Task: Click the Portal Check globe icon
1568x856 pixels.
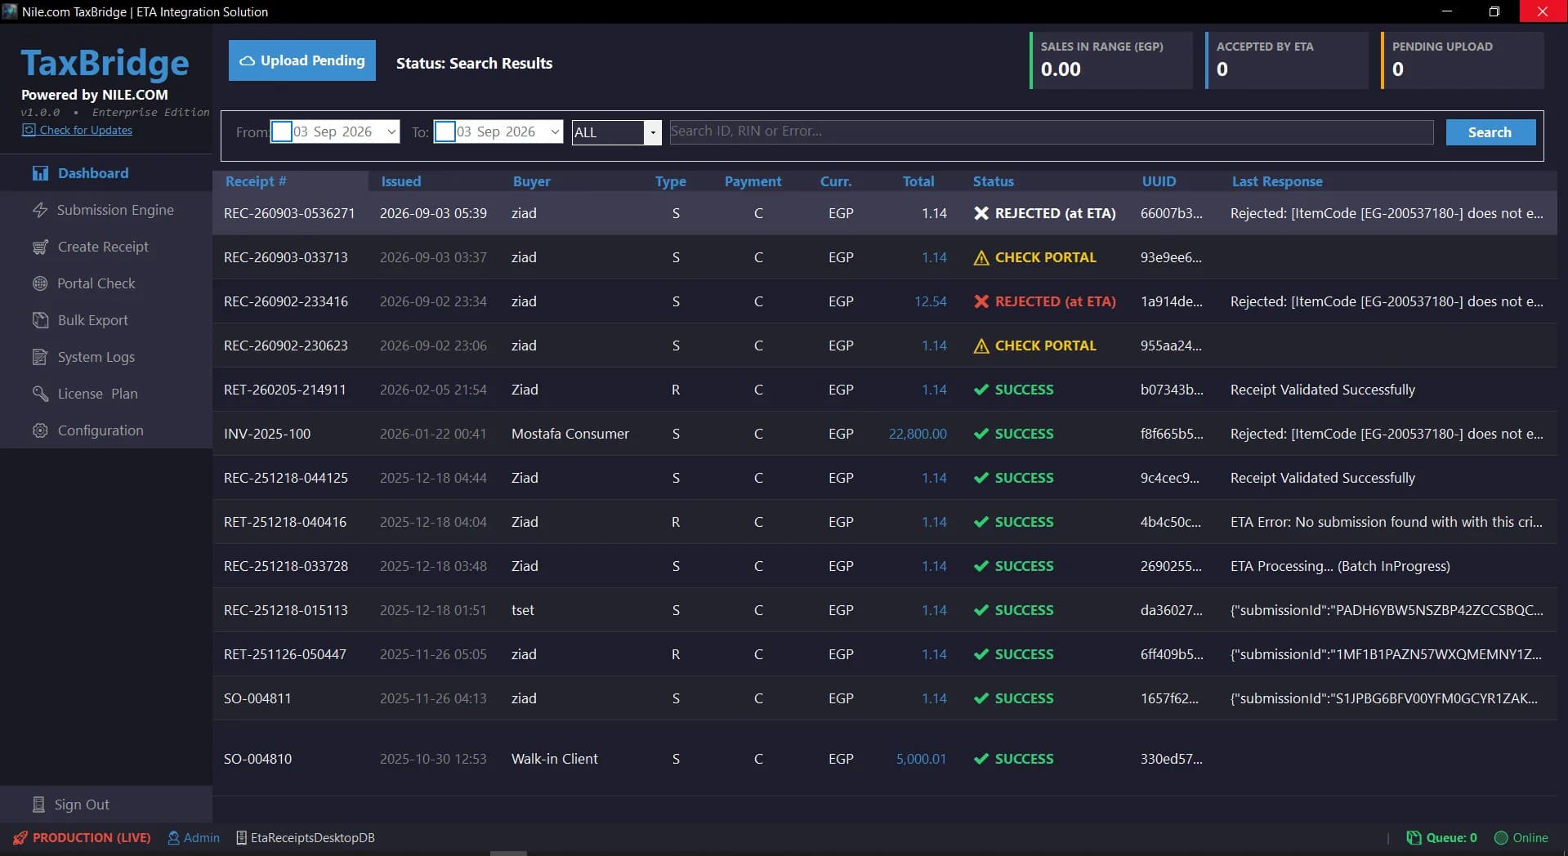Action: (40, 283)
